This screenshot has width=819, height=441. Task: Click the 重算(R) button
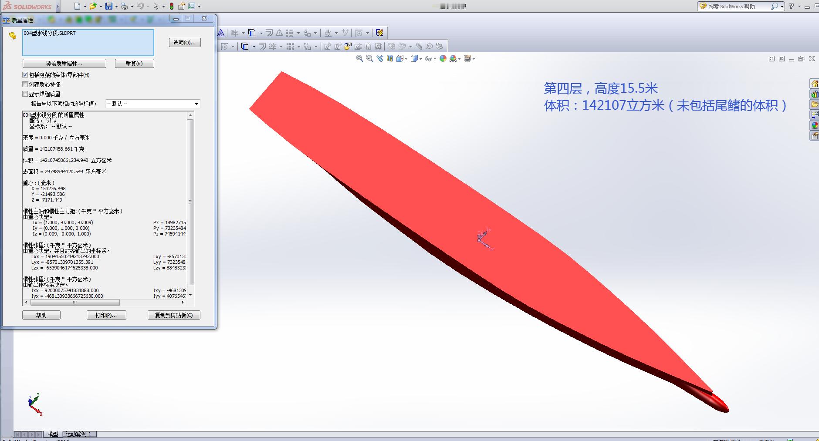(134, 64)
